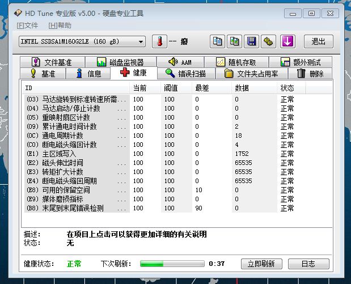Close the HD Tune window
This screenshot has height=284, width=351.
point(330,14)
